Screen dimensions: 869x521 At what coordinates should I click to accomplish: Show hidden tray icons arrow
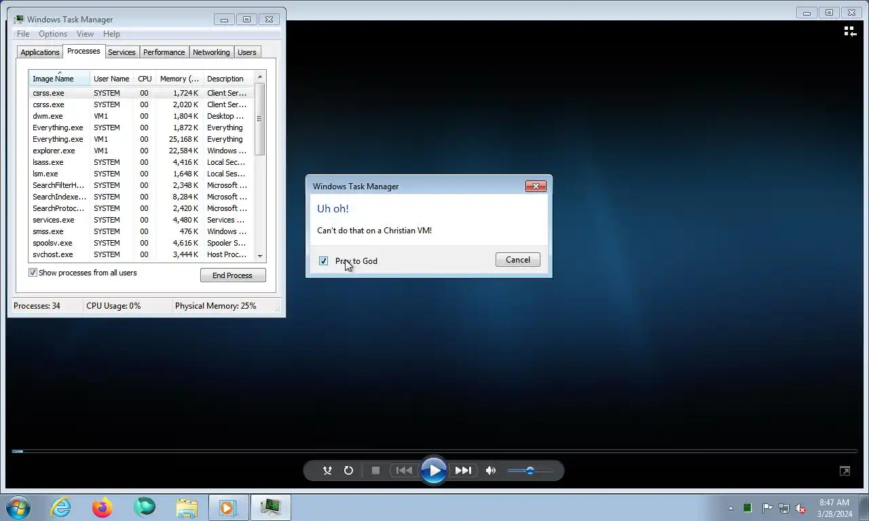point(731,507)
